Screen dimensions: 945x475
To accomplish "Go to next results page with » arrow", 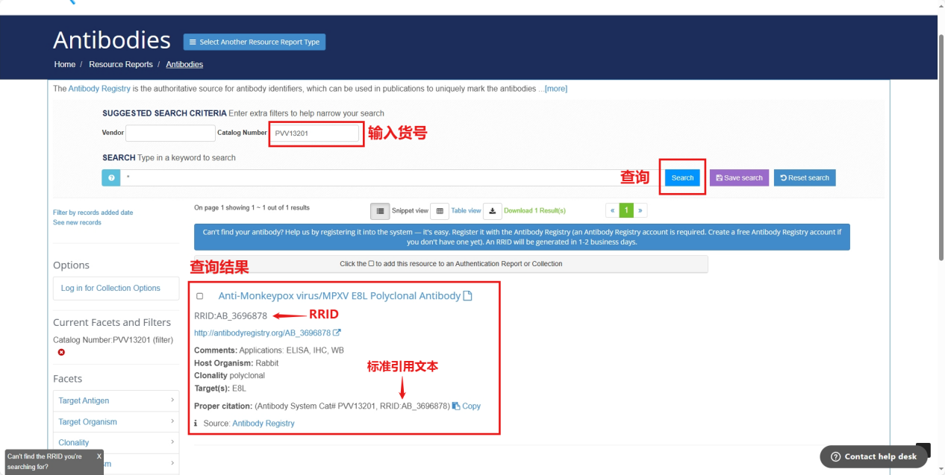I will coord(640,210).
